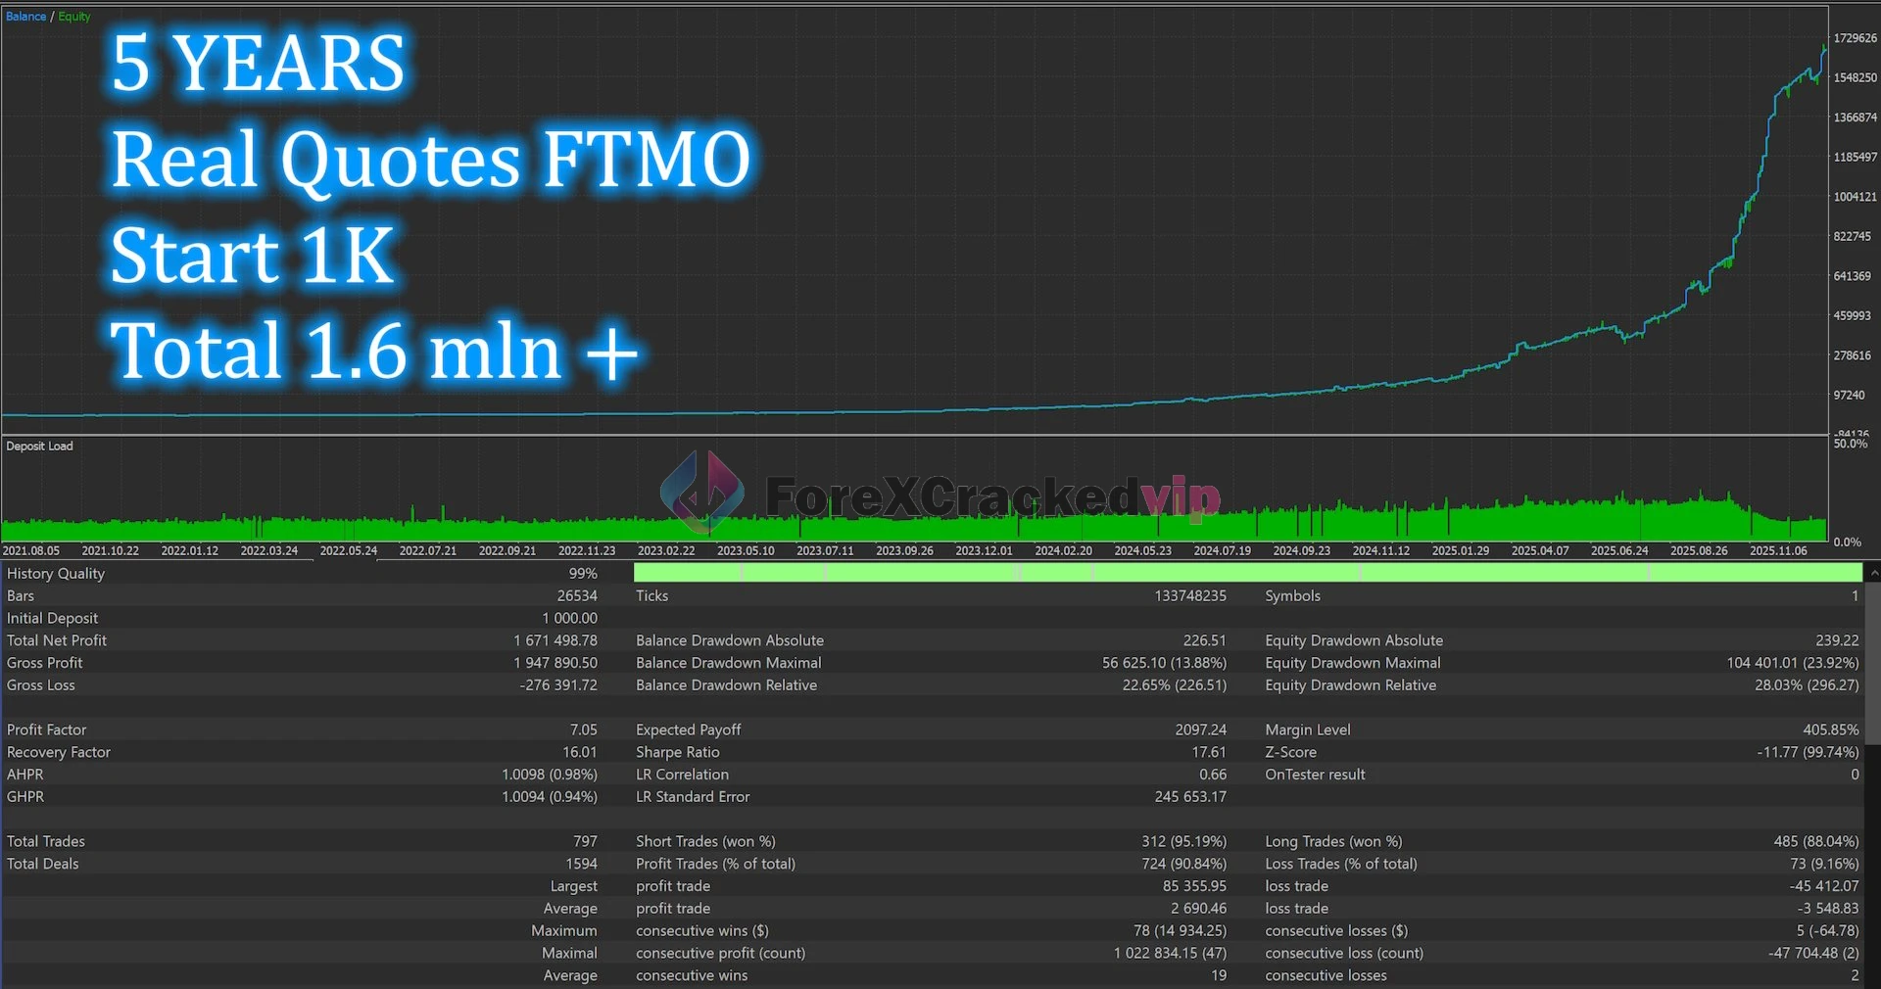Screen dimensions: 1881x989
Task: Click the 2023.02.22 date on the timeline
Action: (665, 551)
